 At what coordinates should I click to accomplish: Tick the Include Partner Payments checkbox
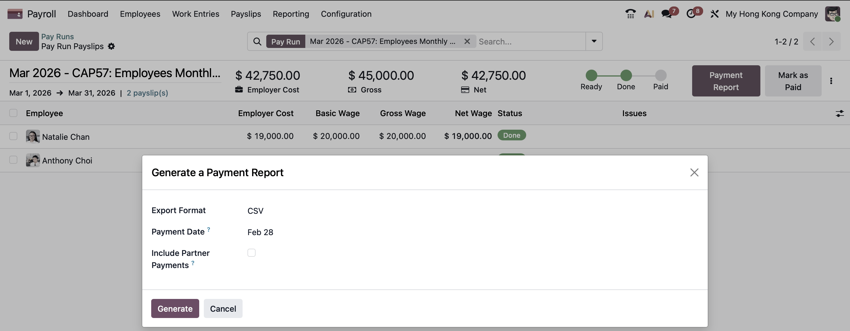252,252
